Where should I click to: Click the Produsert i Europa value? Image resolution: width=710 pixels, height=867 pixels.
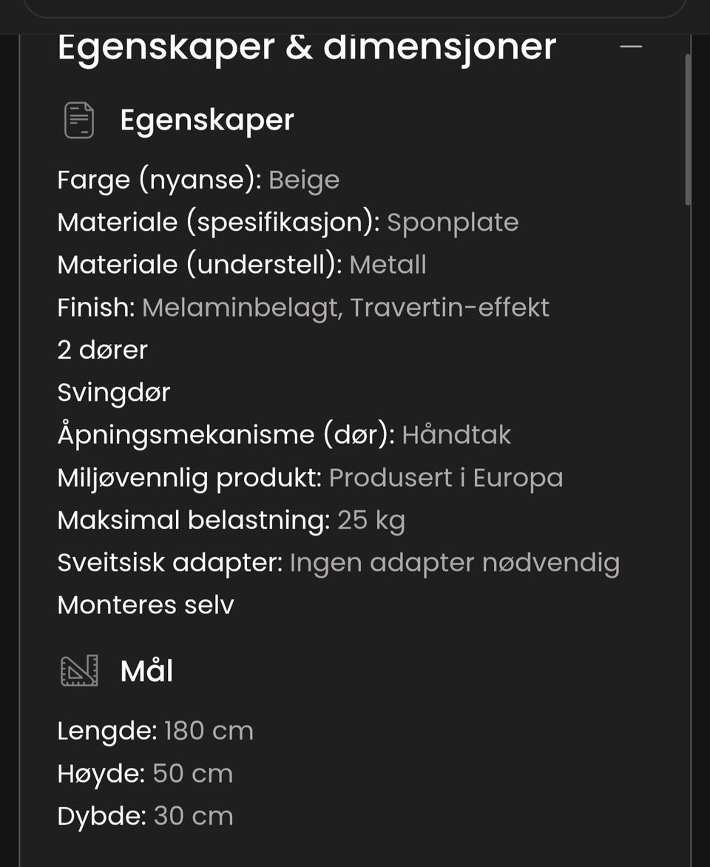(x=446, y=478)
